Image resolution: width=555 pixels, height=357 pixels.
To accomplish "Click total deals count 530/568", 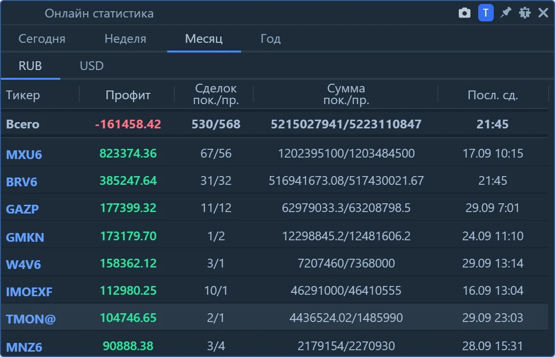I will pyautogui.click(x=216, y=125).
